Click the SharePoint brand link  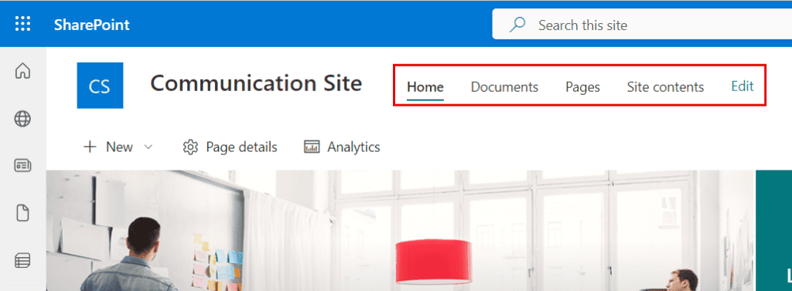tap(92, 25)
